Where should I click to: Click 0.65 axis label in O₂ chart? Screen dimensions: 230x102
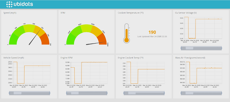pyautogui.click(x=181, y=18)
